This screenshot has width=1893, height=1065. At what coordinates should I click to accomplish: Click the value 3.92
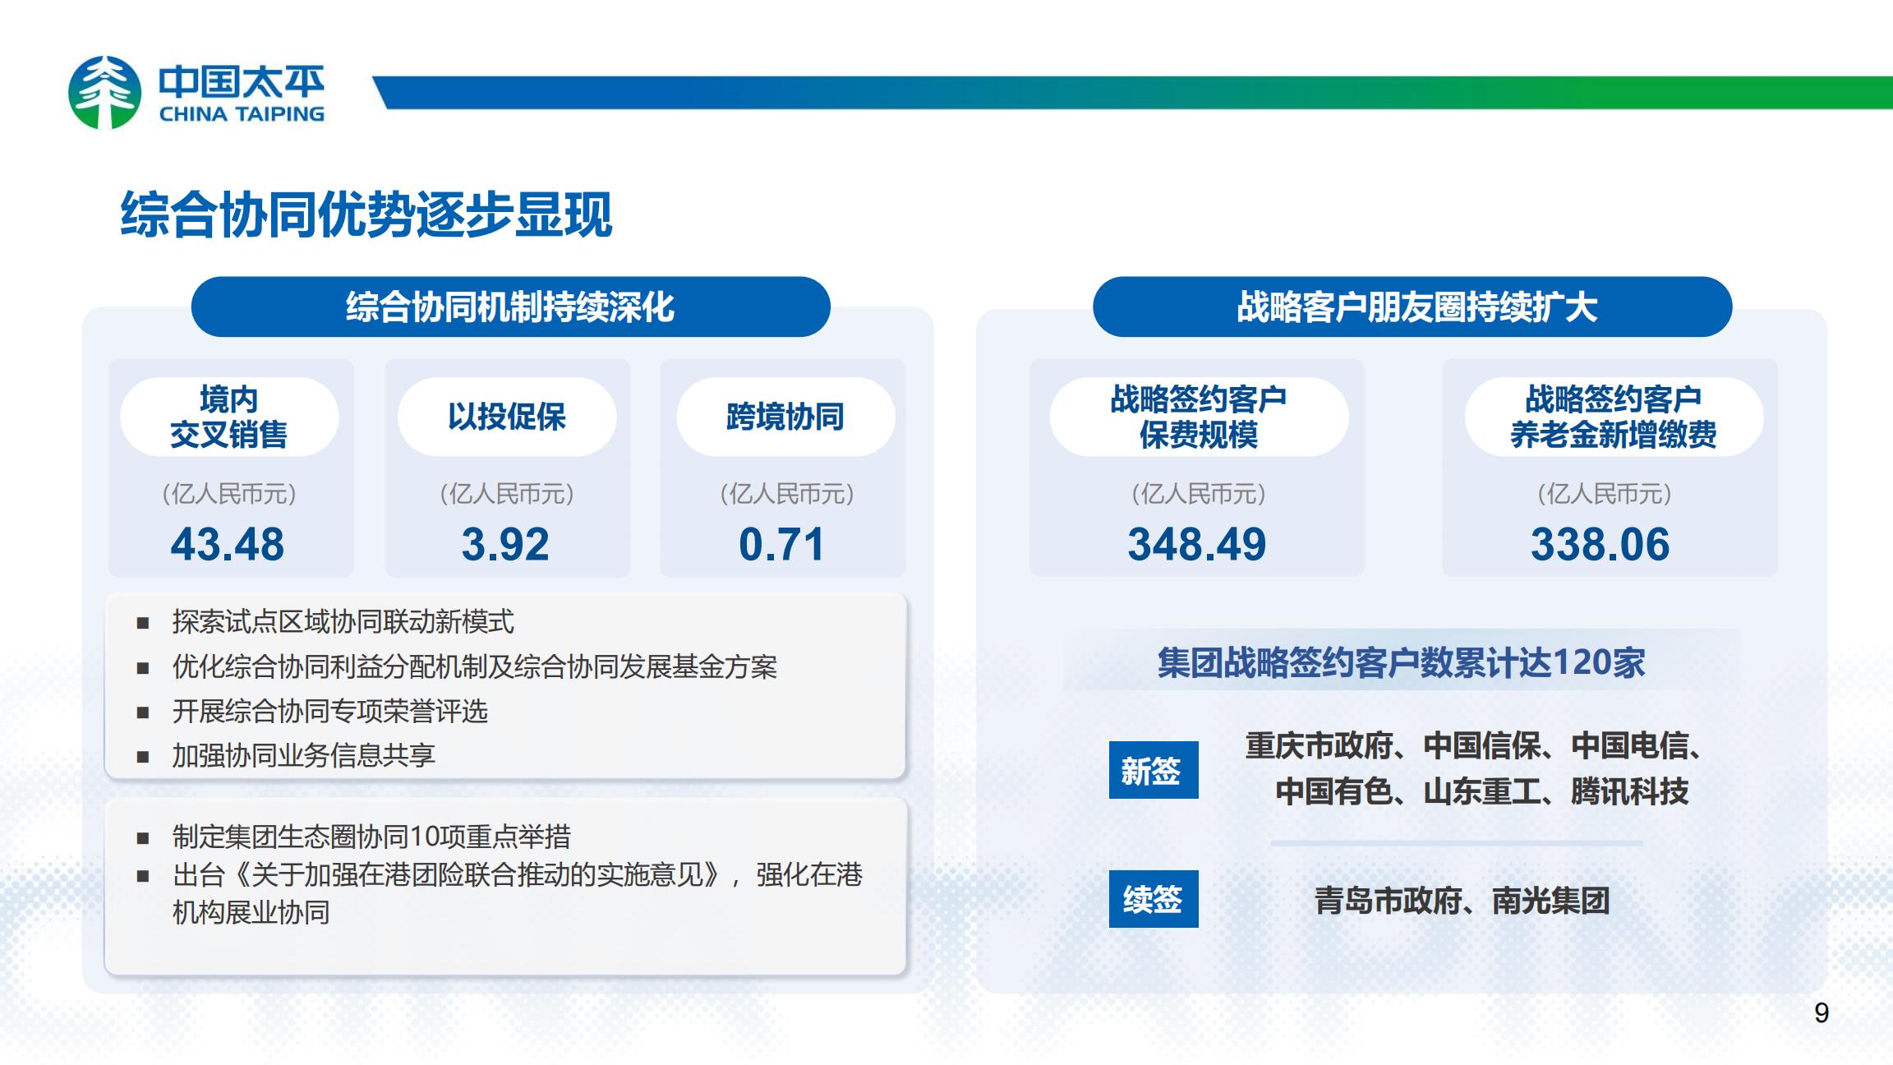[505, 544]
